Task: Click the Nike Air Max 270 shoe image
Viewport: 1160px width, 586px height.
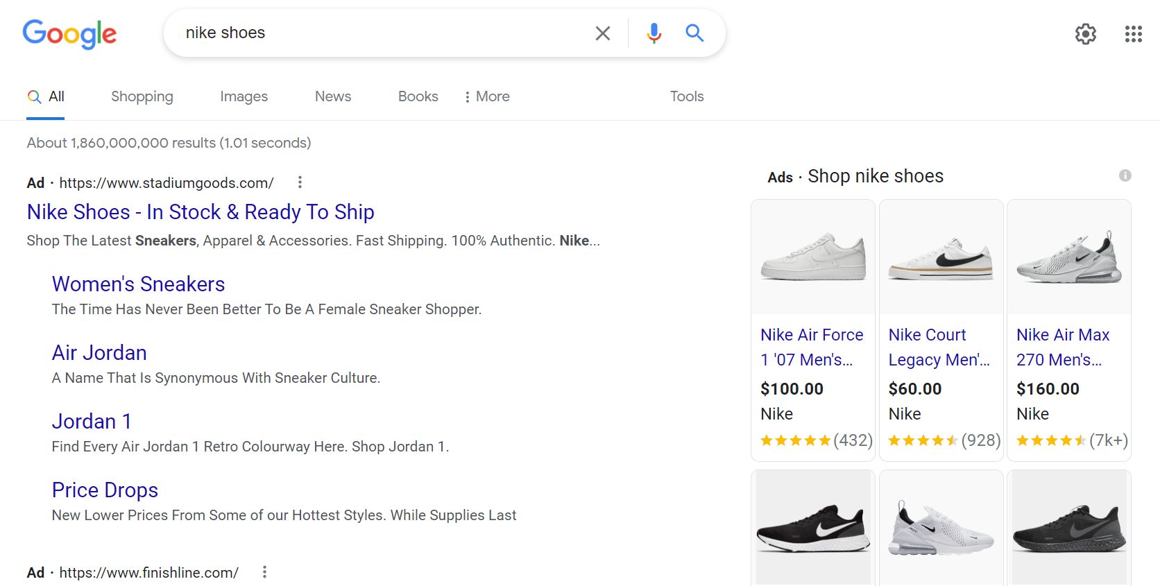Action: (x=1069, y=257)
